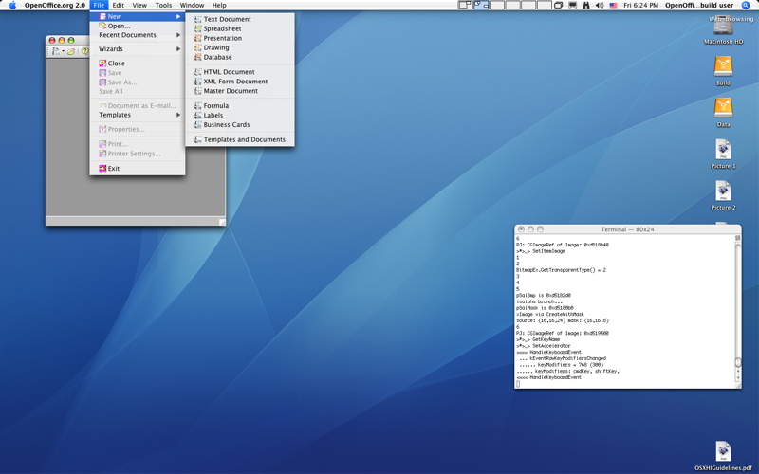Click the Properties... menu item
Screen dimensions: 759x474
[x=137, y=129]
